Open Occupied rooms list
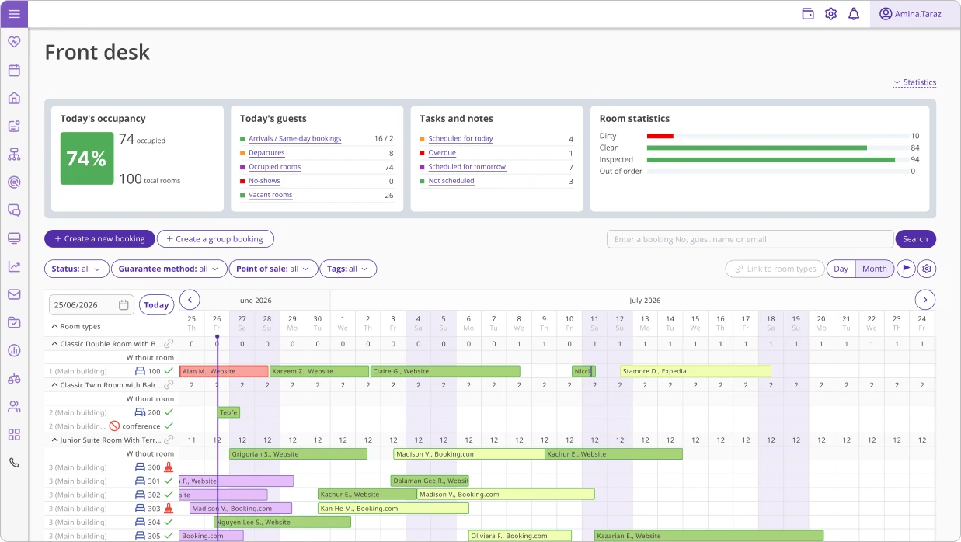The width and height of the screenshot is (961, 542). (274, 166)
